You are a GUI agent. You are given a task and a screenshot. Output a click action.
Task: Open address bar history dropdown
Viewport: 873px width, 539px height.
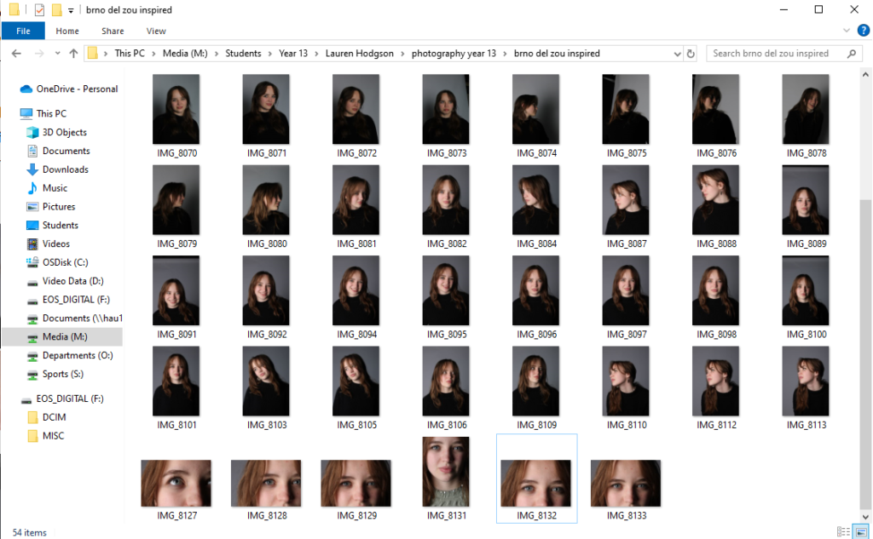coord(677,54)
